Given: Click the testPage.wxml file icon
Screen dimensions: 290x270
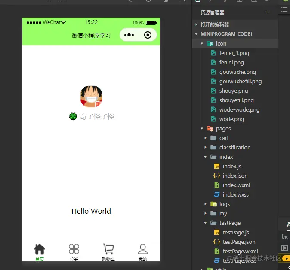Looking at the screenshot, I should (217, 251).
